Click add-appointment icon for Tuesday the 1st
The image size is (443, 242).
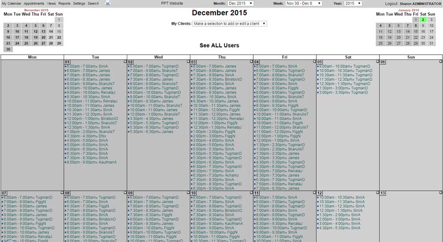tap(125, 61)
